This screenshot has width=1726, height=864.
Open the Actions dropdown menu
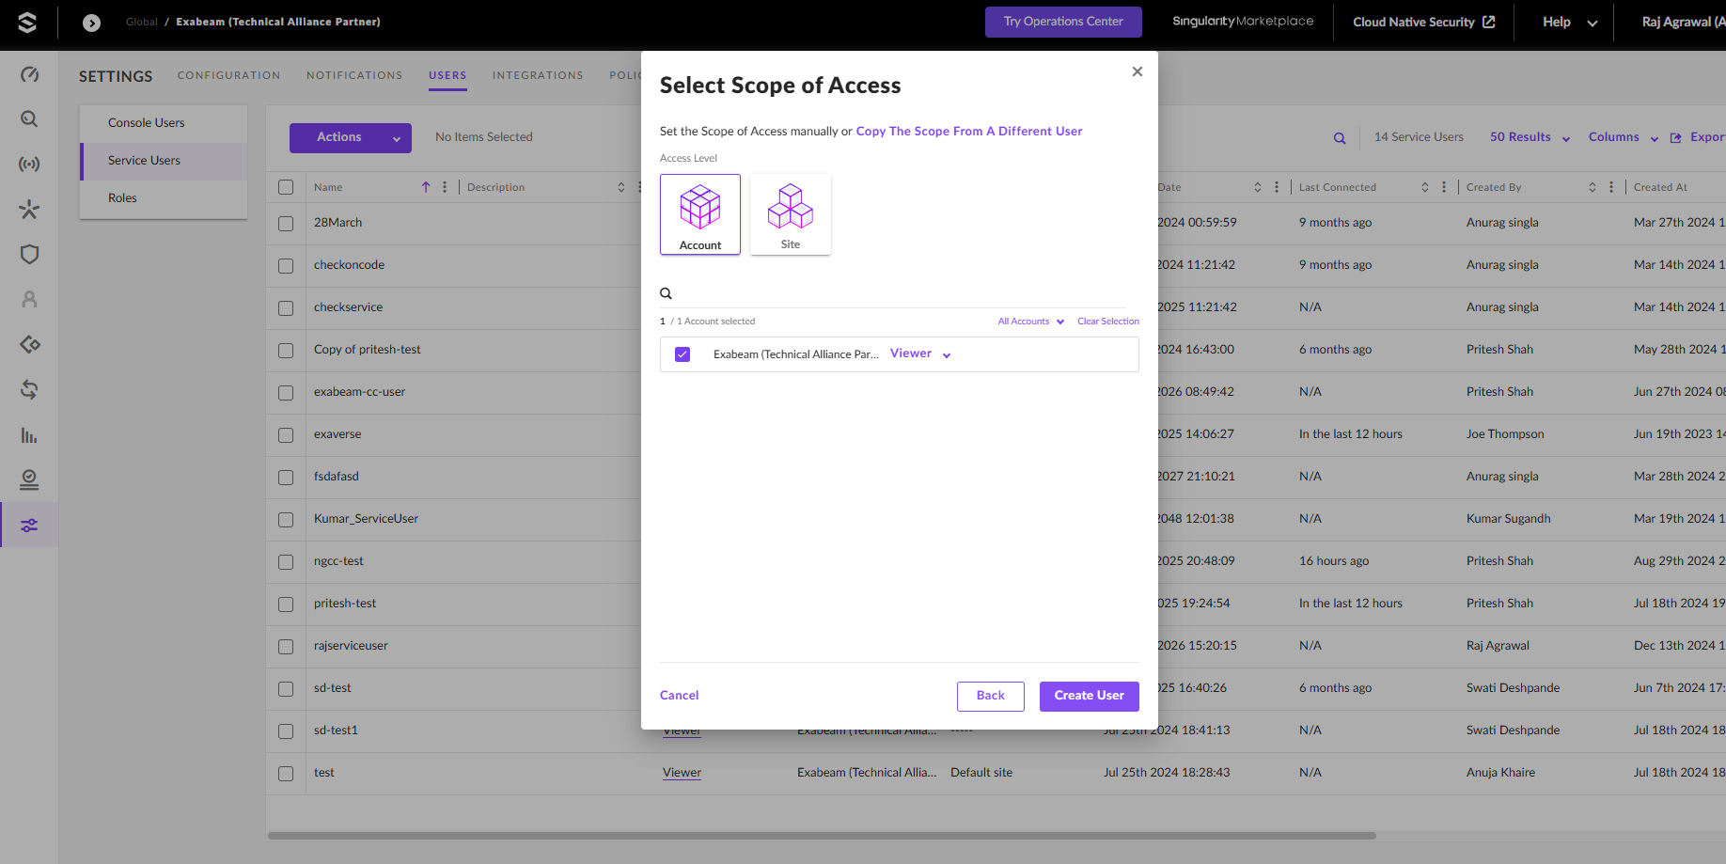tap(350, 137)
